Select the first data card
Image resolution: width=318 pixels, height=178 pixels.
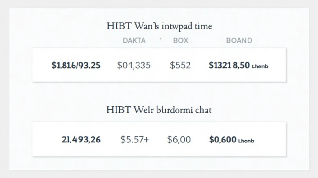(159, 65)
